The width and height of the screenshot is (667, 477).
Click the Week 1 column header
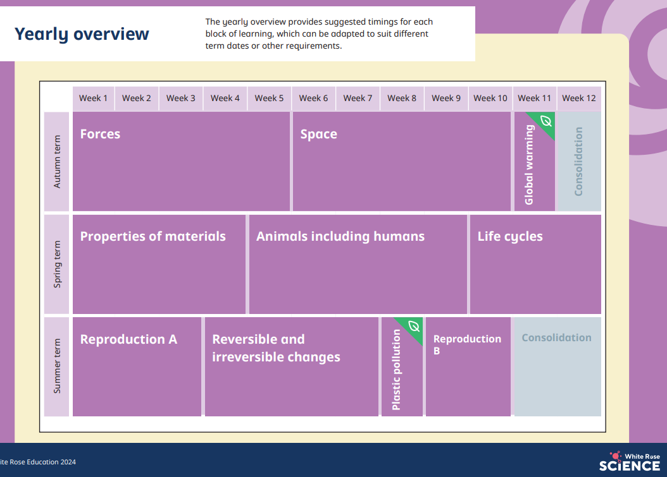[x=94, y=98]
